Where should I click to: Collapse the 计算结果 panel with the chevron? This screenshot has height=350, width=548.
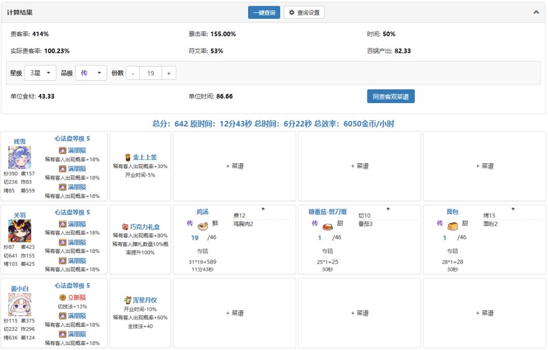(x=536, y=12)
